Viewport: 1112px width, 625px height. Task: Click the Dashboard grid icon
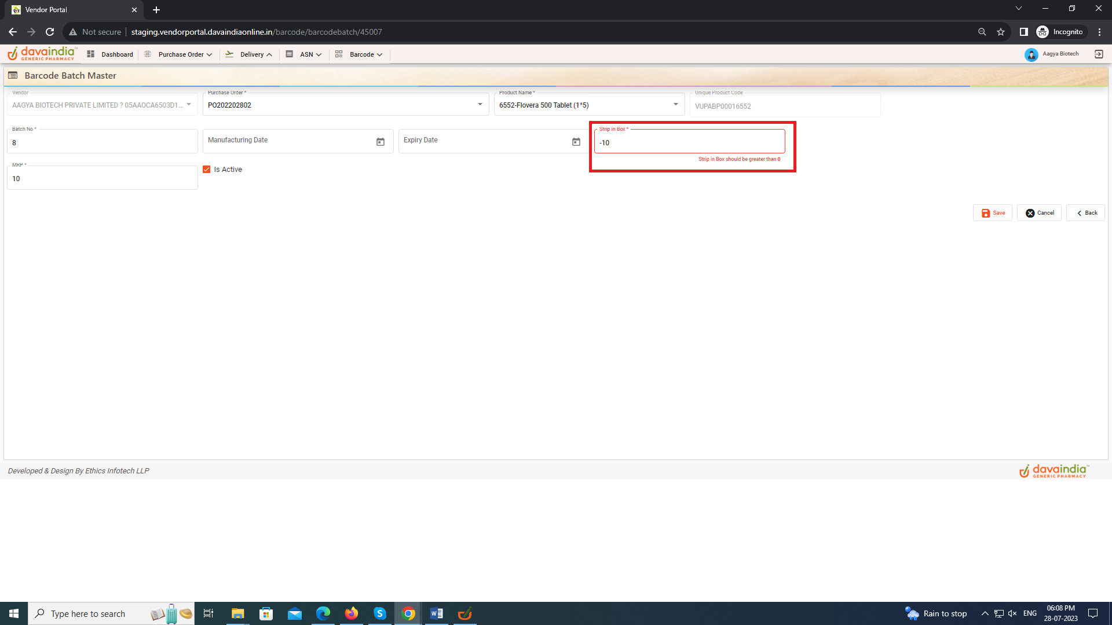[x=91, y=54]
